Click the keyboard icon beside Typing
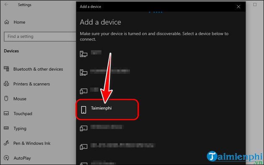This screenshot has height=165, width=264. (x=6, y=128)
